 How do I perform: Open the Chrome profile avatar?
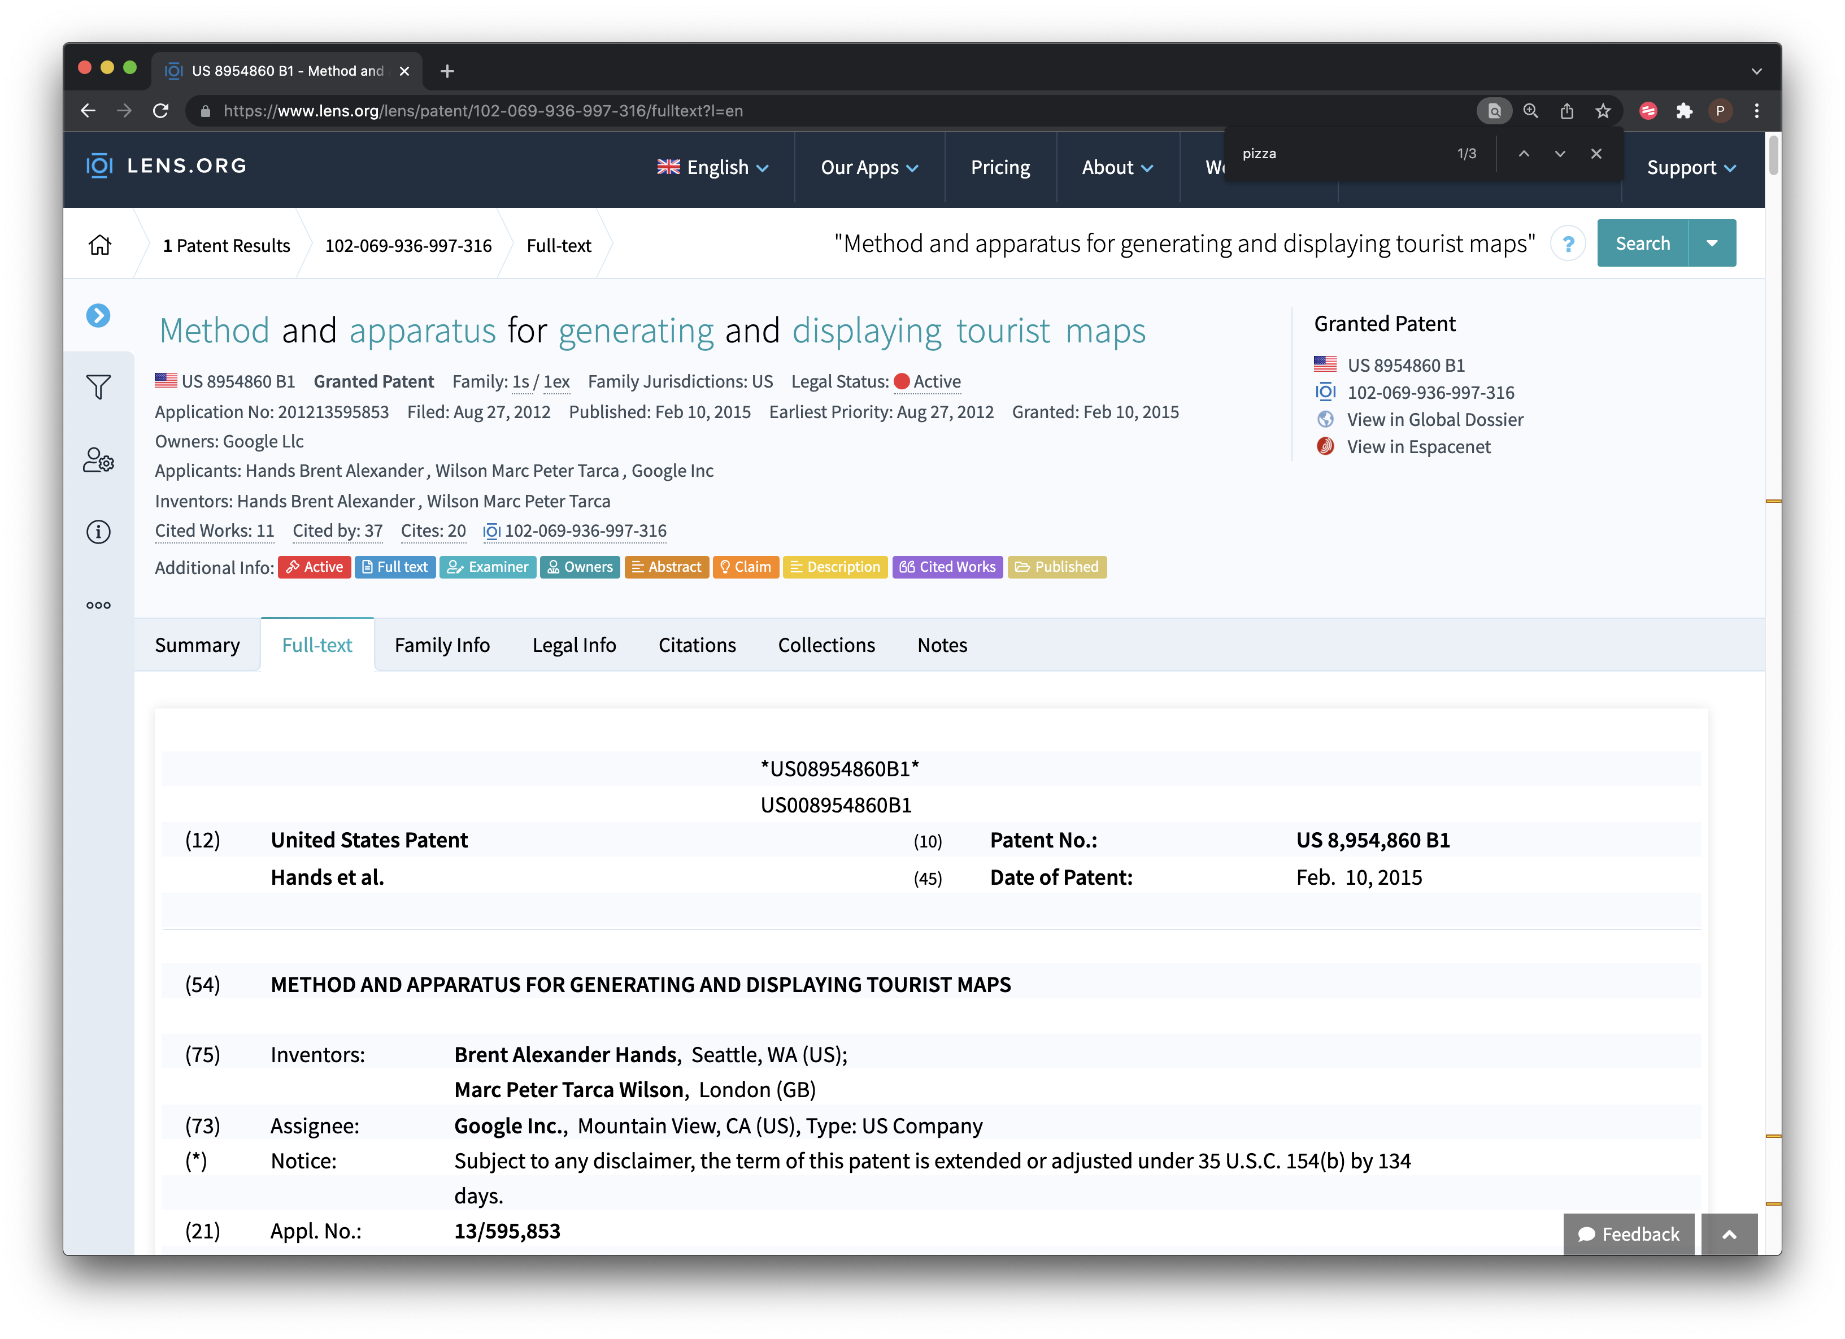[1720, 111]
